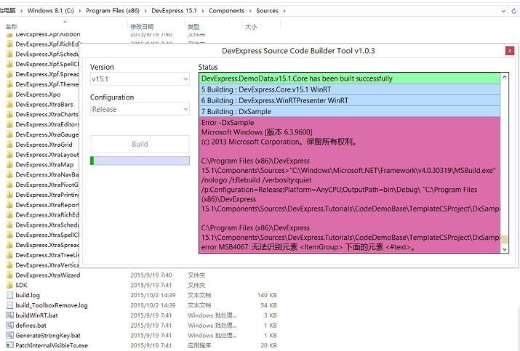Select the DevExpress.XtraBars folder icon
520x351 pixels.
pos(9,104)
